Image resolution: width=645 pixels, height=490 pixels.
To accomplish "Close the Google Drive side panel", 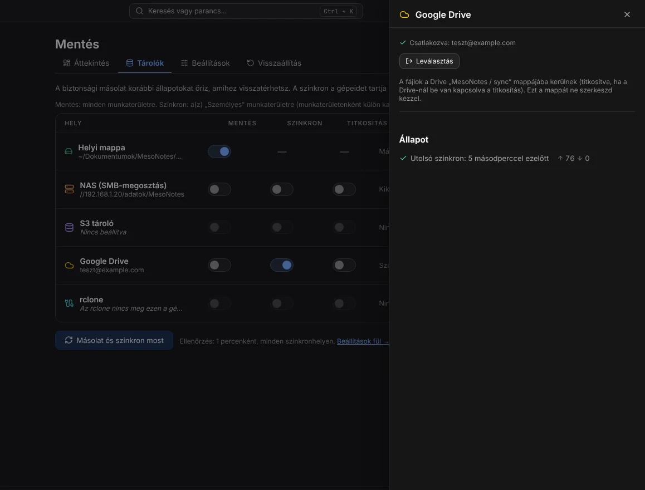I will point(627,14).
